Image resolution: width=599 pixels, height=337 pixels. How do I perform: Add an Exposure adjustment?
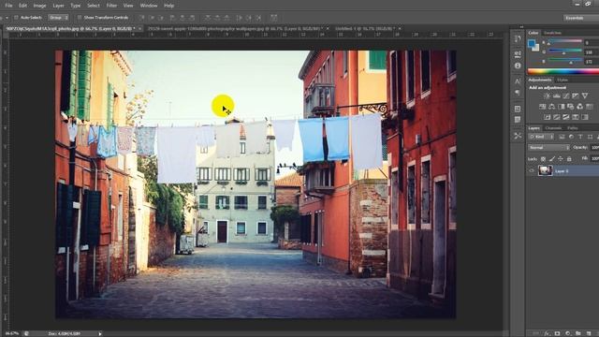pyautogui.click(x=576, y=95)
